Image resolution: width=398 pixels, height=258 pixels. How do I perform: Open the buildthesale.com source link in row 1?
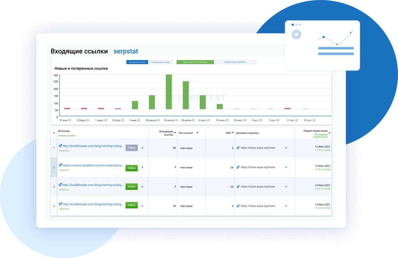click(93, 146)
